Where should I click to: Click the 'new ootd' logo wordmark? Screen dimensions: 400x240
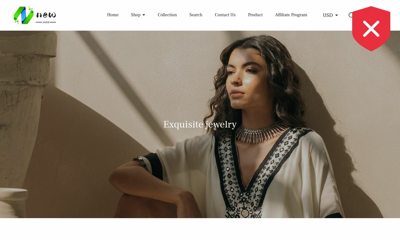coord(46,17)
